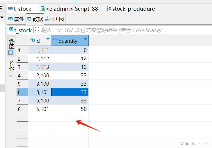
Task: Click quantity cell 12 in row 1,112
Action: coord(70,59)
